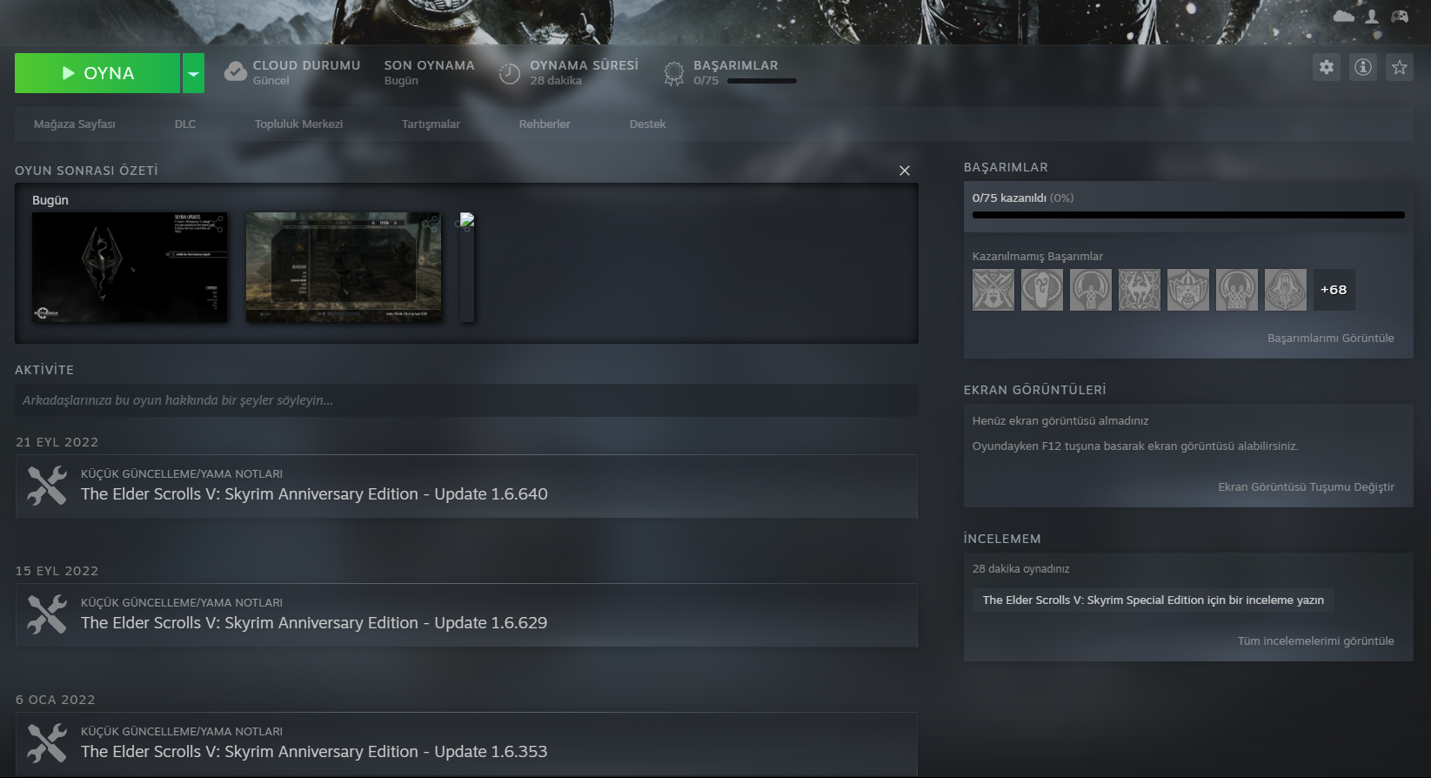The width and height of the screenshot is (1431, 778).
Task: Select the bearded elder achievement icon
Action: coord(1286,290)
